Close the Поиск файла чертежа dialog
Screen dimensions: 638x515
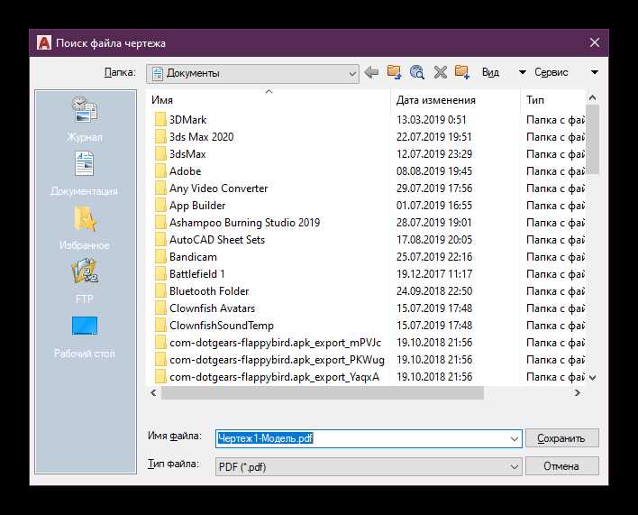[x=595, y=42]
